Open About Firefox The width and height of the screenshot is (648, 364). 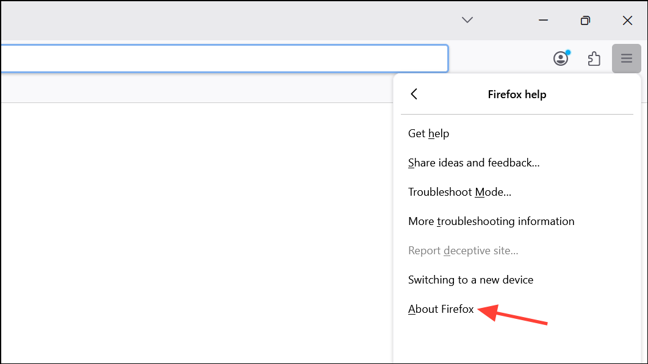(441, 309)
